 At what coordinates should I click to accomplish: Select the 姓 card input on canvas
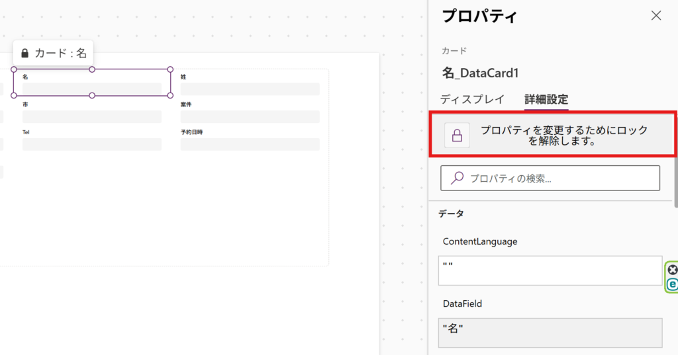point(250,89)
